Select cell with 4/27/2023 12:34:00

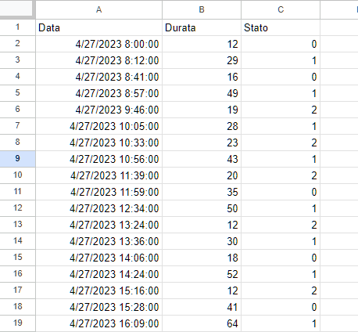[x=98, y=208]
